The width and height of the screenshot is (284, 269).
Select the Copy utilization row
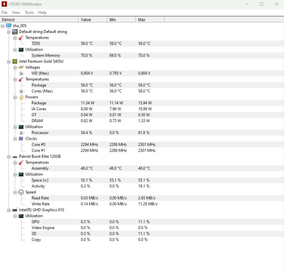click(158, 239)
